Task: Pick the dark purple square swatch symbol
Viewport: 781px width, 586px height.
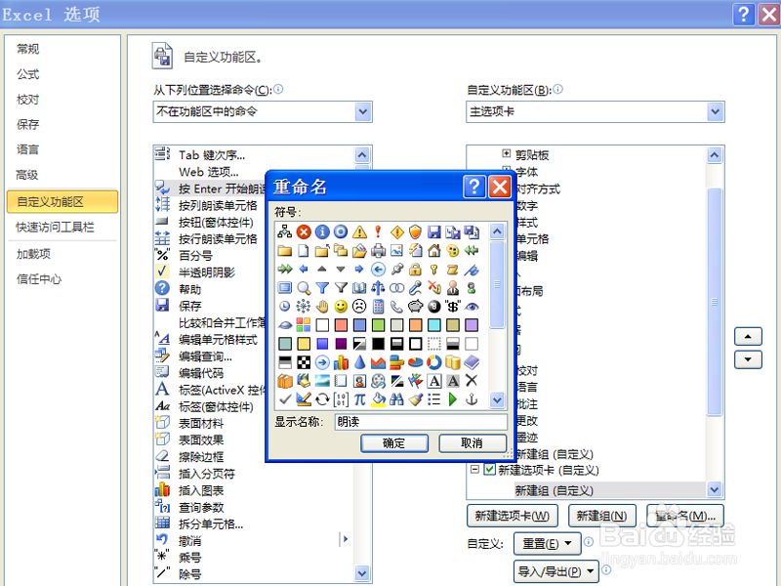Action: pos(341,344)
